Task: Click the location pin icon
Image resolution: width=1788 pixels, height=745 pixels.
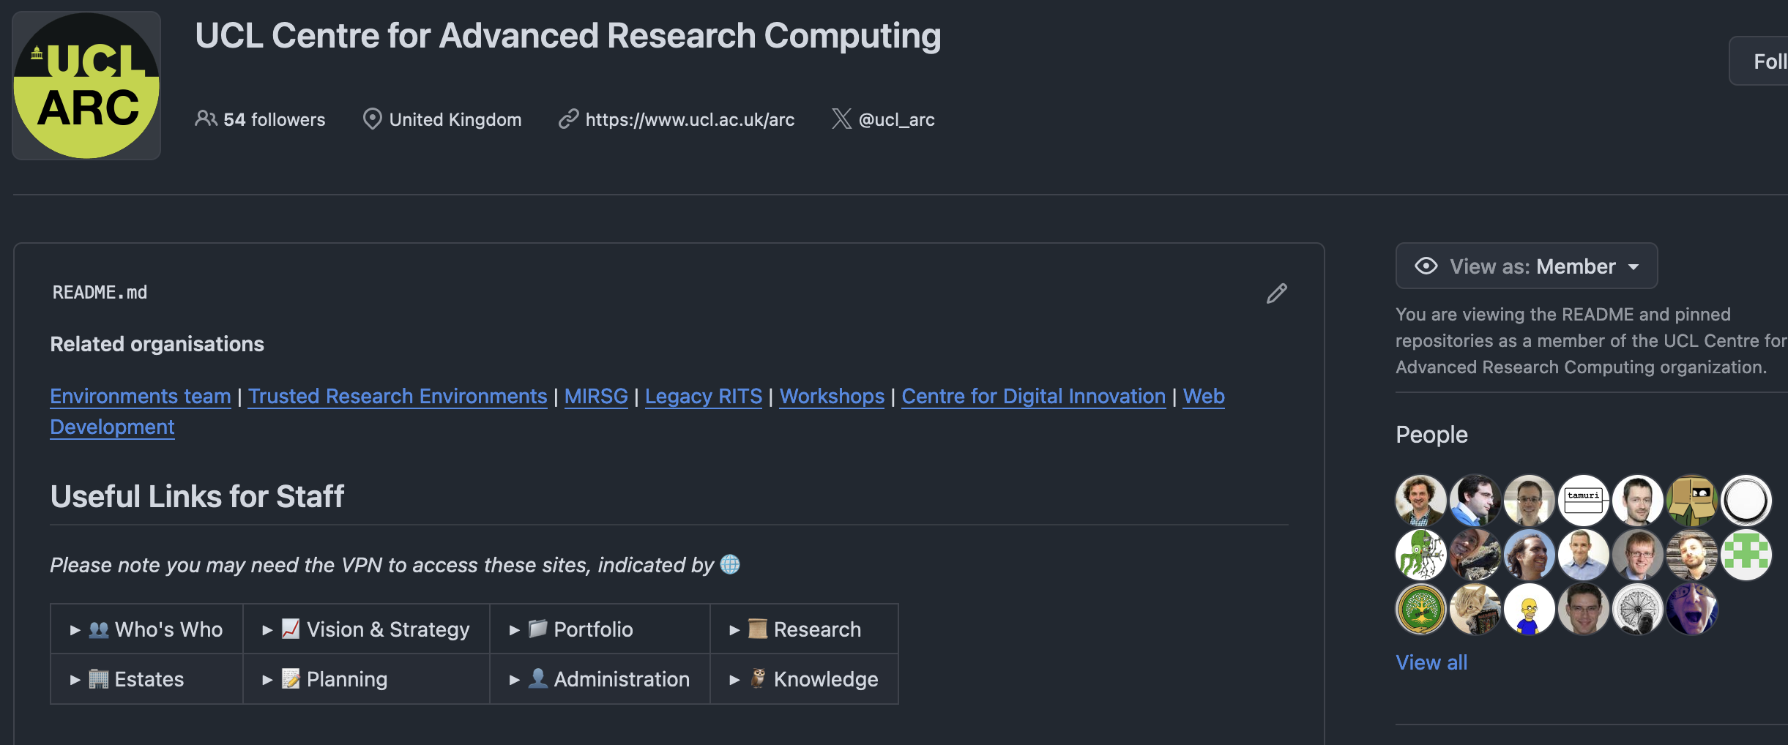Action: tap(372, 119)
